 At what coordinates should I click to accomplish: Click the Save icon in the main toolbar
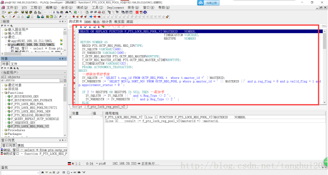pyautogui.click(x=23, y=12)
